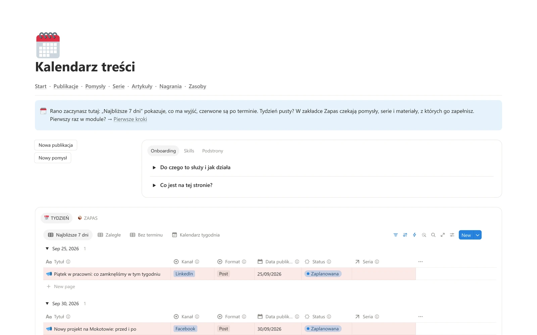Image resolution: width=537 pixels, height=335 pixels.
Task: Open the lightning automations icon
Action: (x=414, y=235)
